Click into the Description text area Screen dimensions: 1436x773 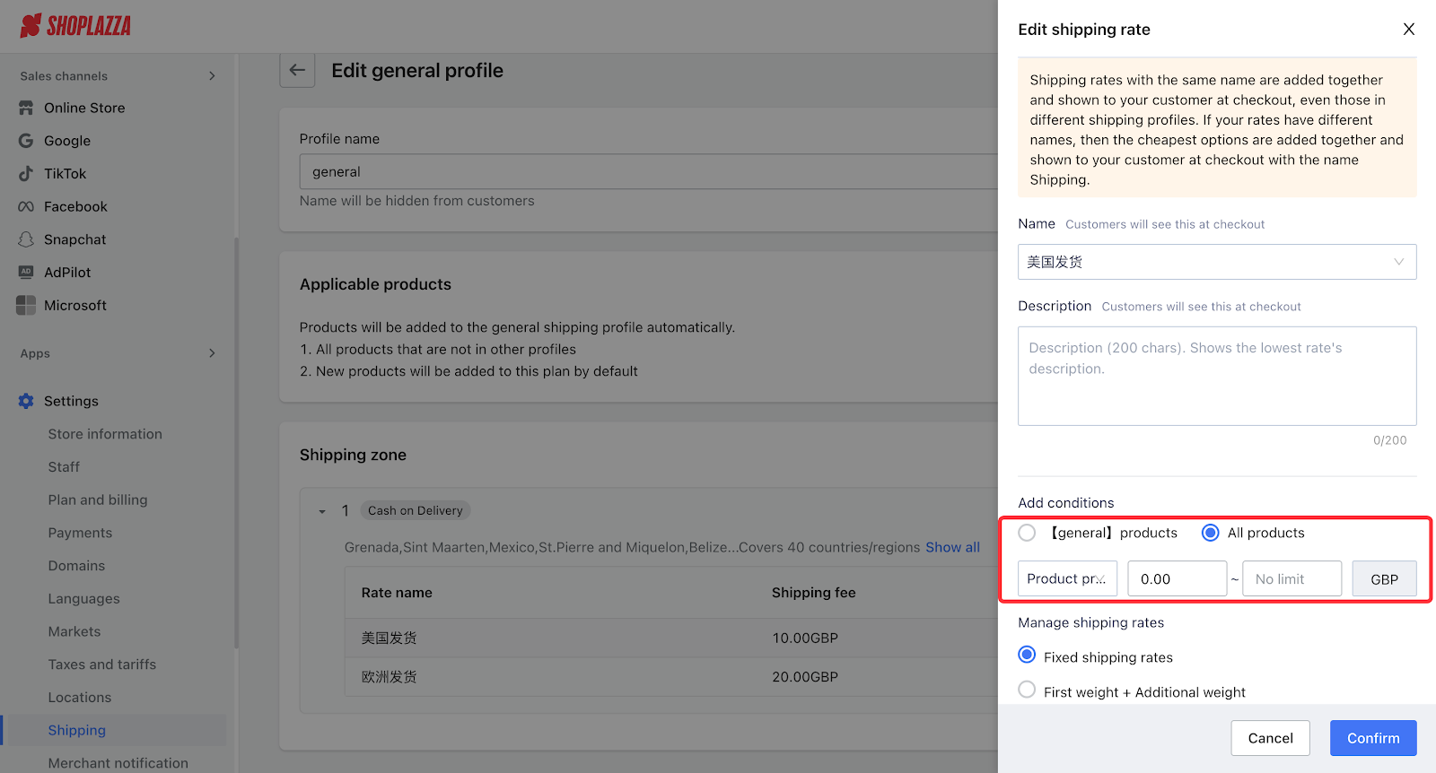pos(1216,376)
